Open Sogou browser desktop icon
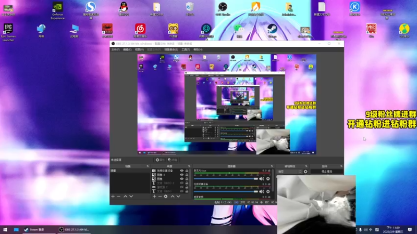417x234 pixels. 91,11
